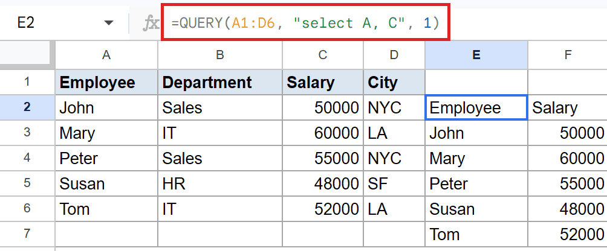607x251 pixels.
Task: Select column F header
Action: pos(568,55)
